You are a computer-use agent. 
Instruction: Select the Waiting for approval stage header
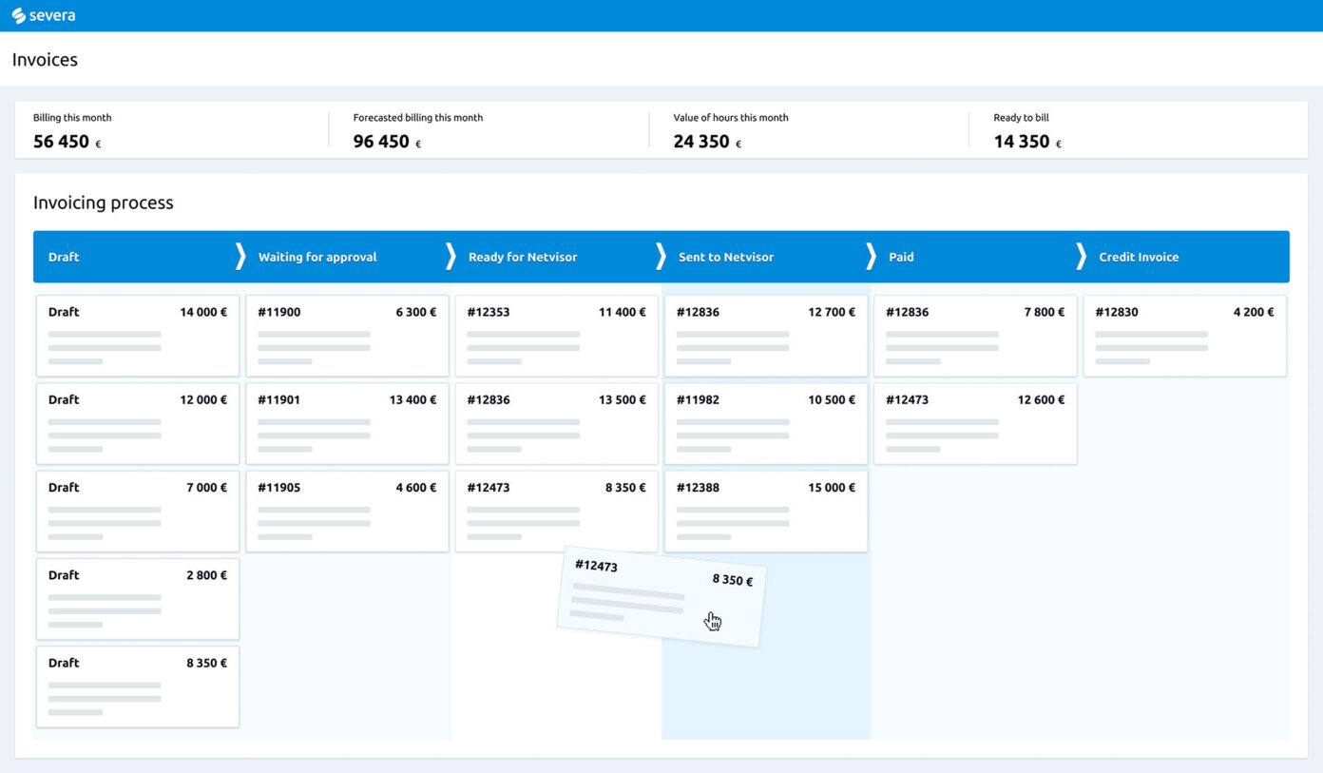pos(317,257)
